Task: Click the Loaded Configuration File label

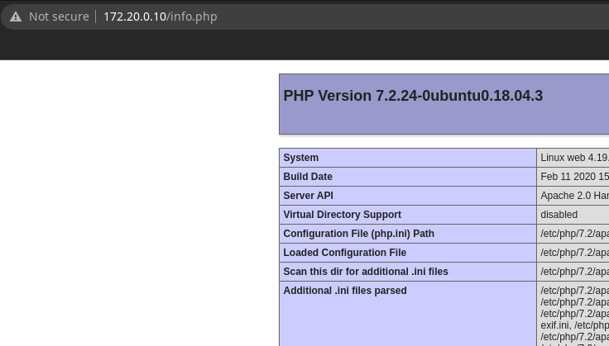Action: tap(344, 253)
